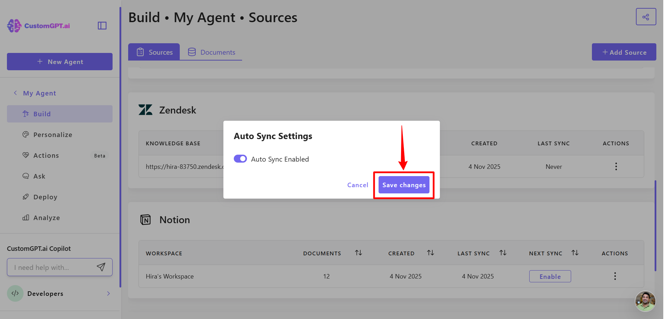Send Copilot message paper plane icon
The image size is (665, 319).
click(101, 267)
